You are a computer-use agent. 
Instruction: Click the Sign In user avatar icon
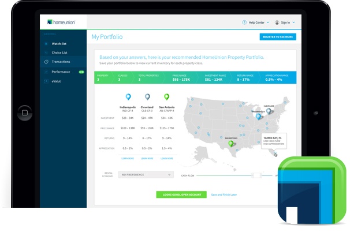[277, 23]
